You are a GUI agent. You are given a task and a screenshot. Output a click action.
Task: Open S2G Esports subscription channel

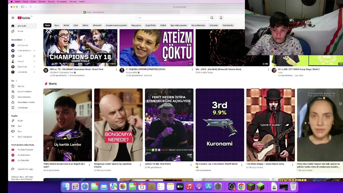point(23,45)
